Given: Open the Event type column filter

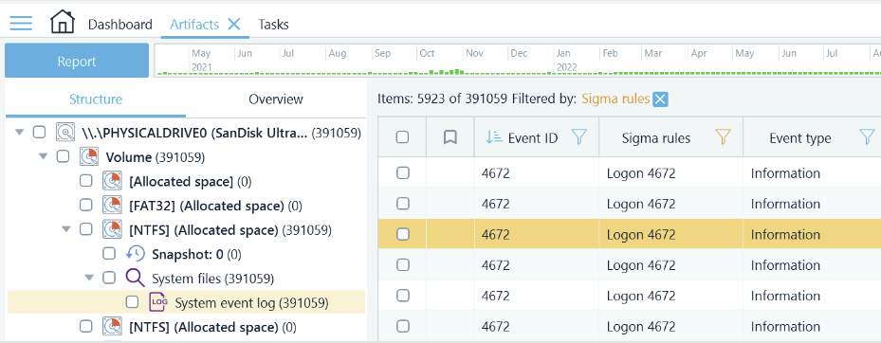Looking at the screenshot, I should click(x=868, y=137).
